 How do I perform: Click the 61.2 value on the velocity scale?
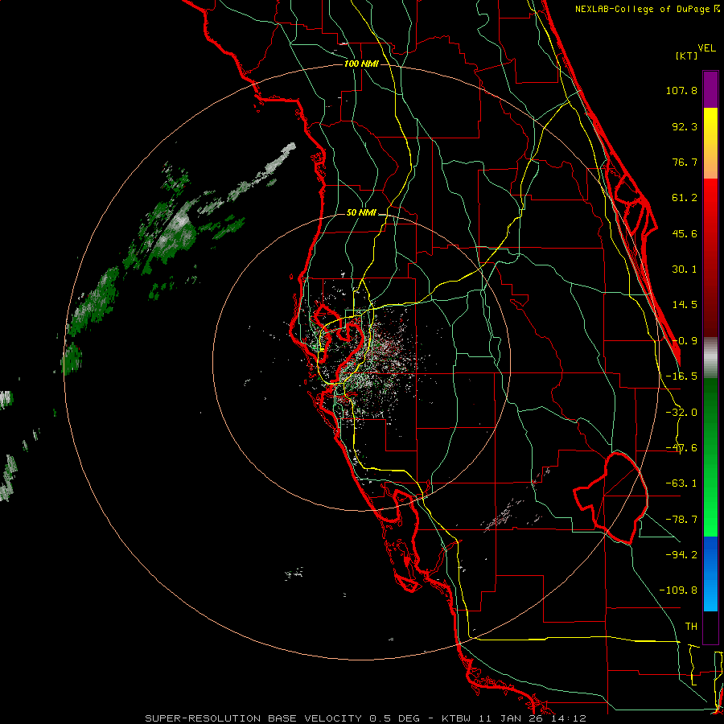[x=685, y=198]
